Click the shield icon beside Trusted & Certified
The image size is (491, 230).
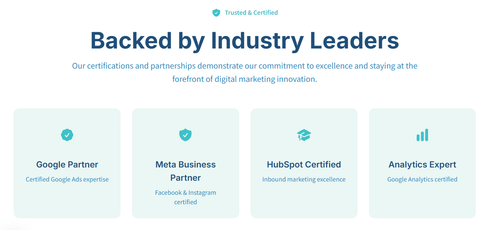216,13
